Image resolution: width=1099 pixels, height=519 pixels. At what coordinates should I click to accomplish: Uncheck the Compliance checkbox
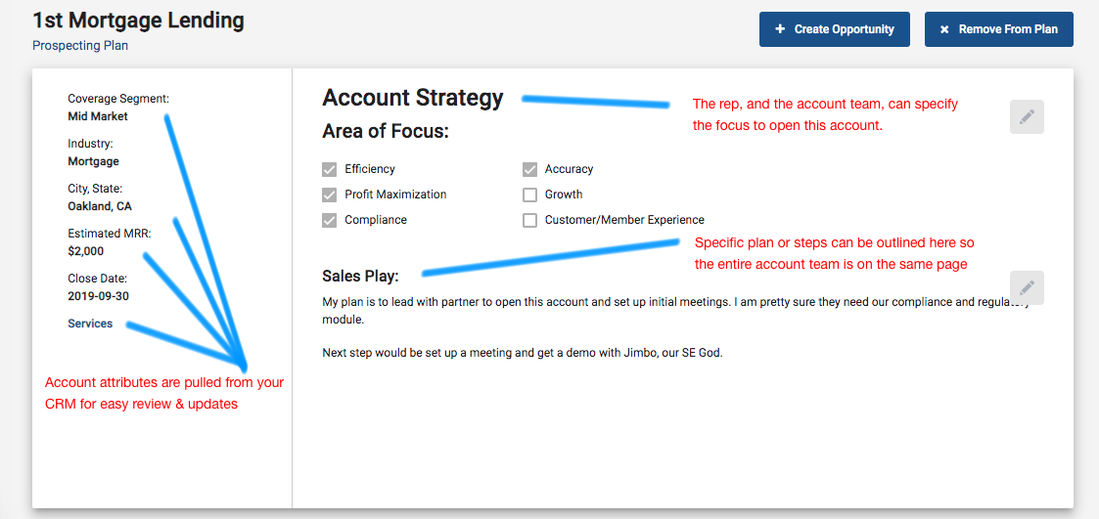pyautogui.click(x=330, y=220)
